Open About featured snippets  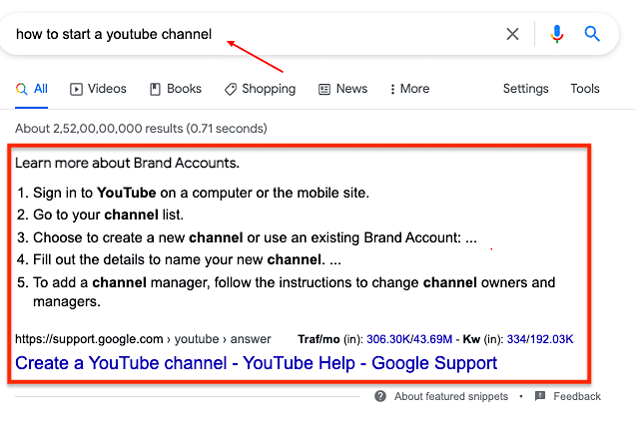451,396
